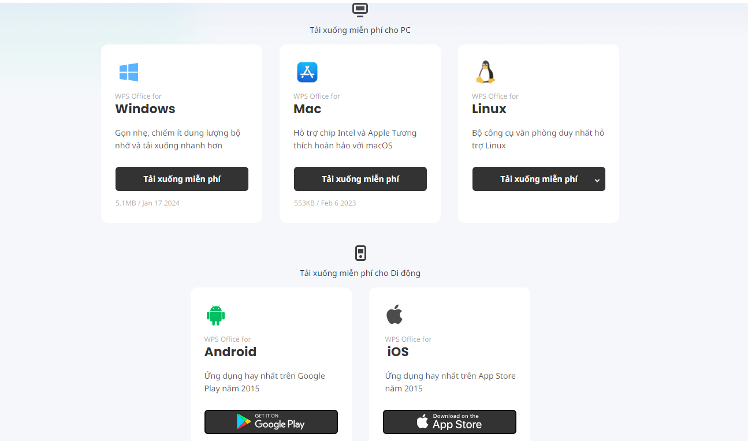Viewport: 748px width, 441px height.
Task: Click the Apple logo icon above iOS
Action: (x=395, y=315)
